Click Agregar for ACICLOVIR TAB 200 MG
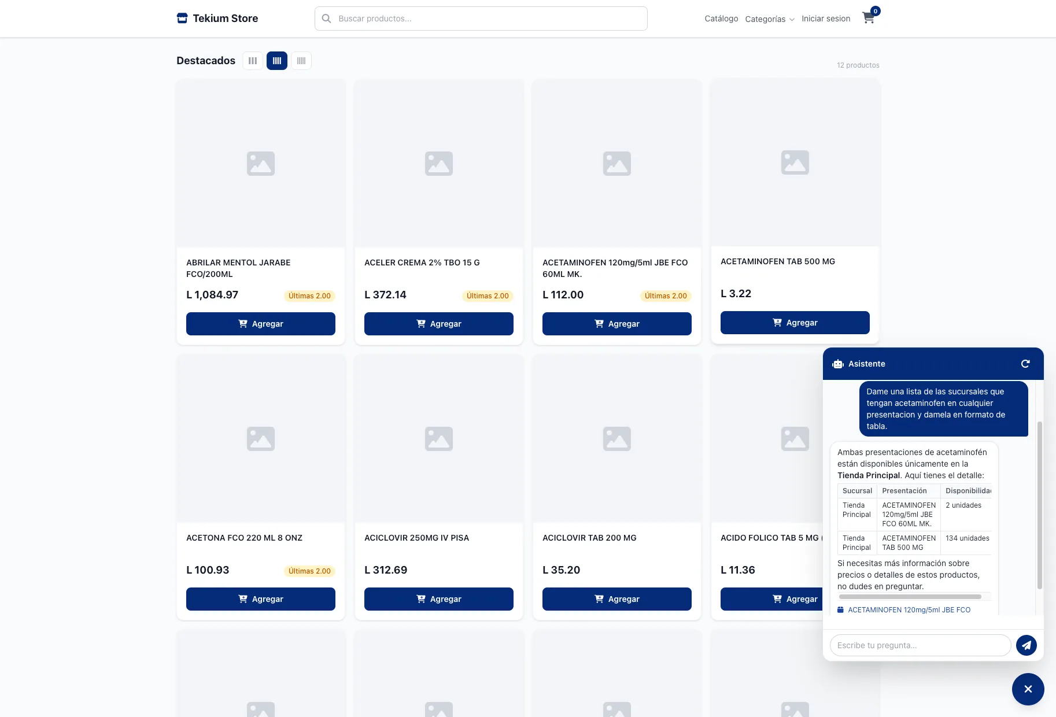The width and height of the screenshot is (1056, 717). pos(617,599)
